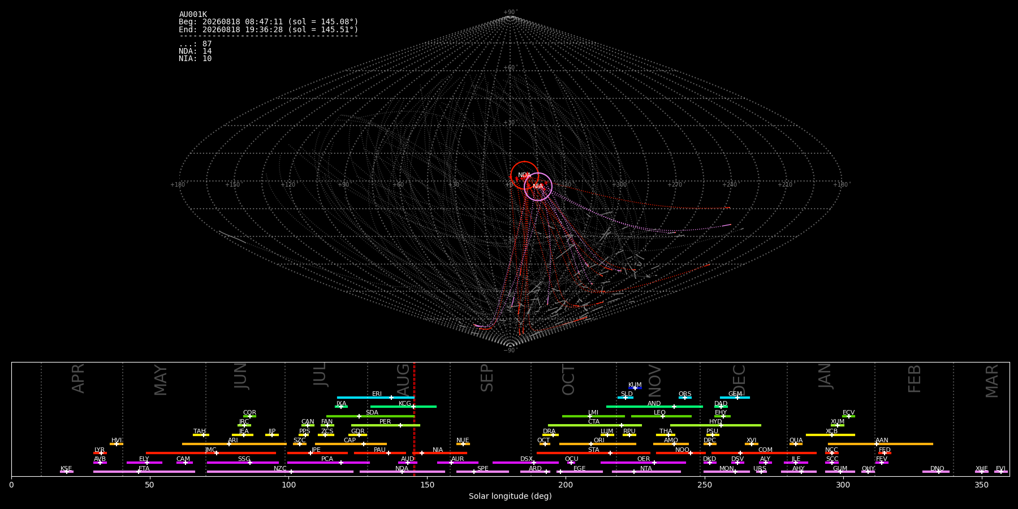Click the ETA shower label
Image resolution: width=1018 pixels, height=509 pixels.
pyautogui.click(x=144, y=469)
